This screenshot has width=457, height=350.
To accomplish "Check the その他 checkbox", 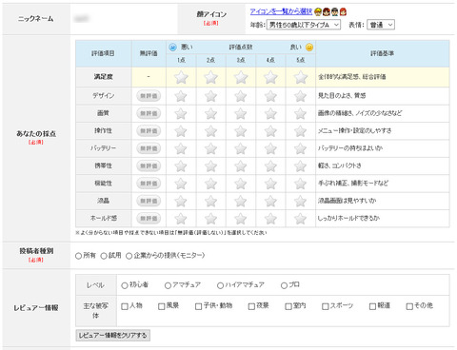I will click(409, 306).
